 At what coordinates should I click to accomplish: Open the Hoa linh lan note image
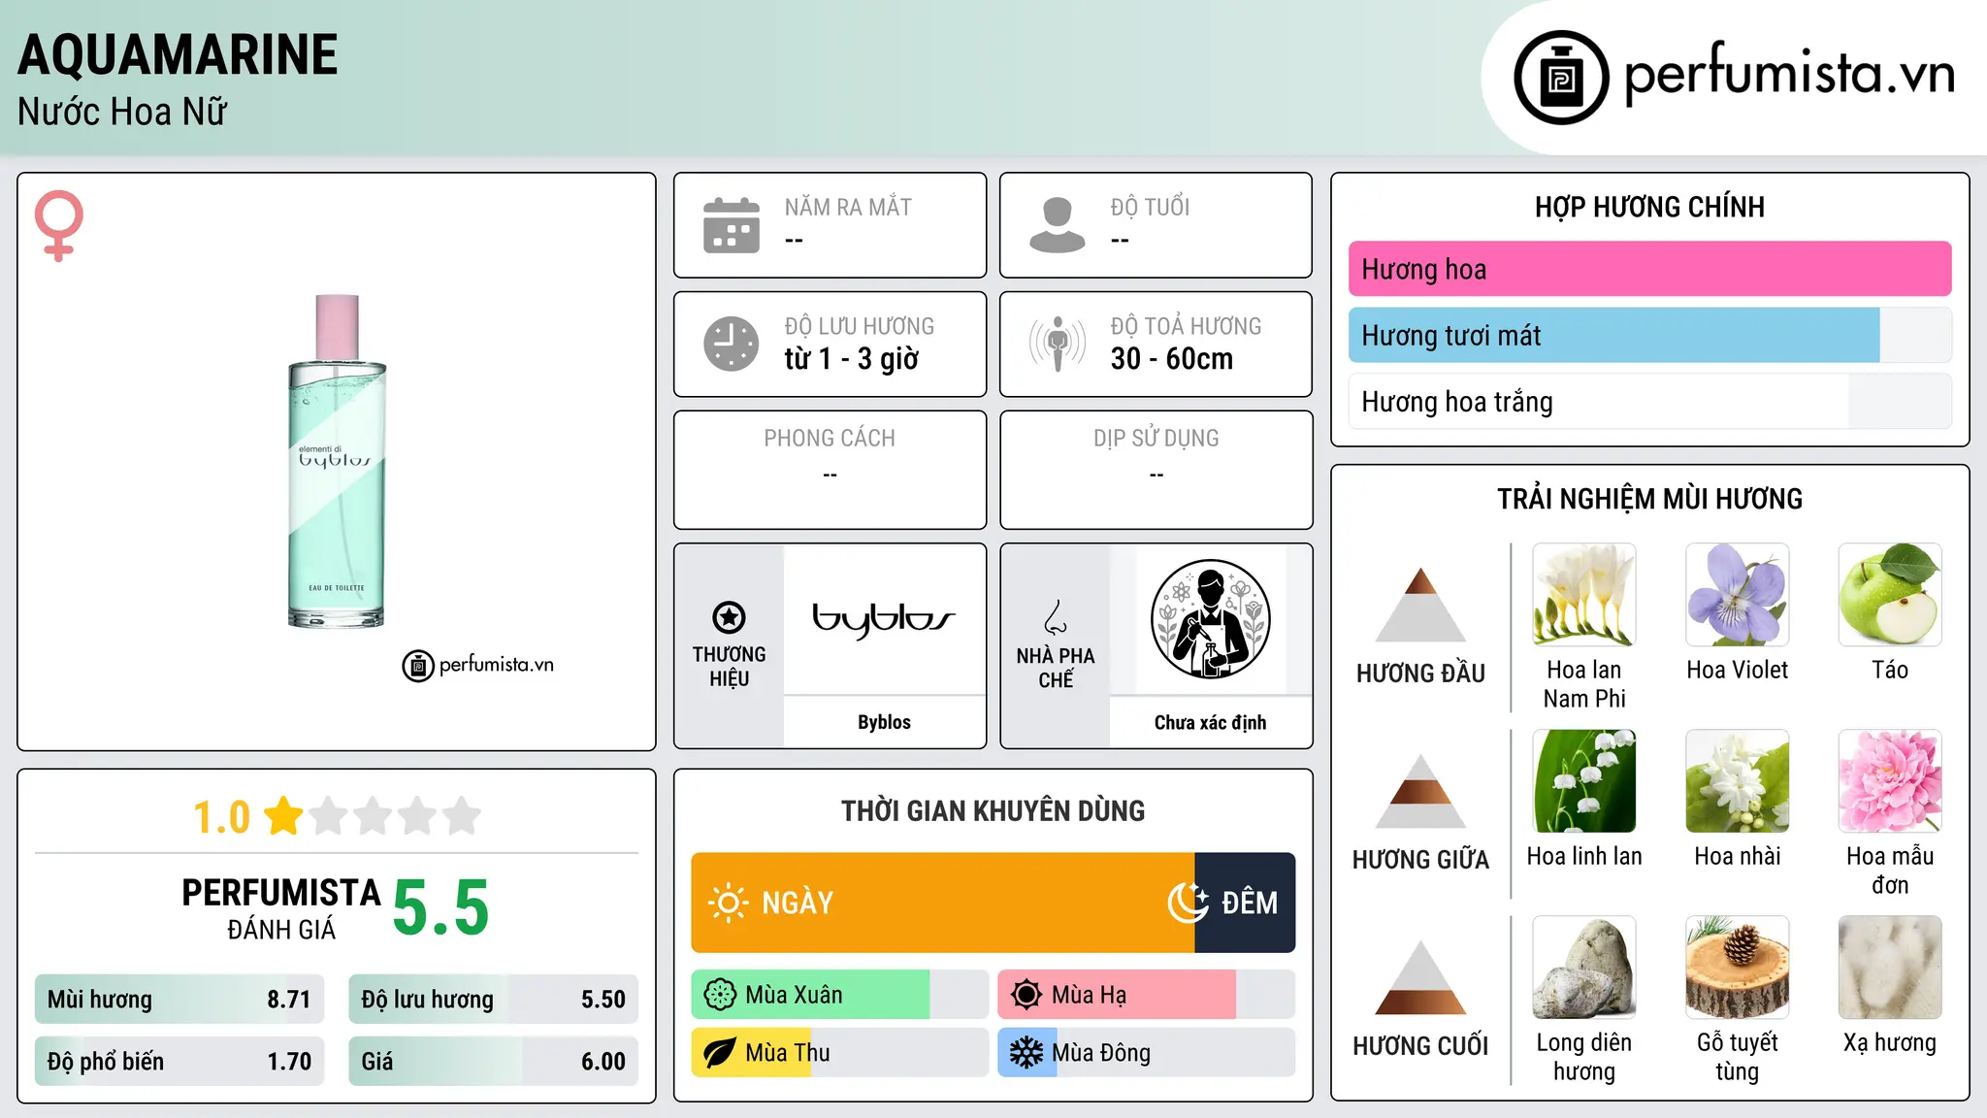click(x=1583, y=781)
